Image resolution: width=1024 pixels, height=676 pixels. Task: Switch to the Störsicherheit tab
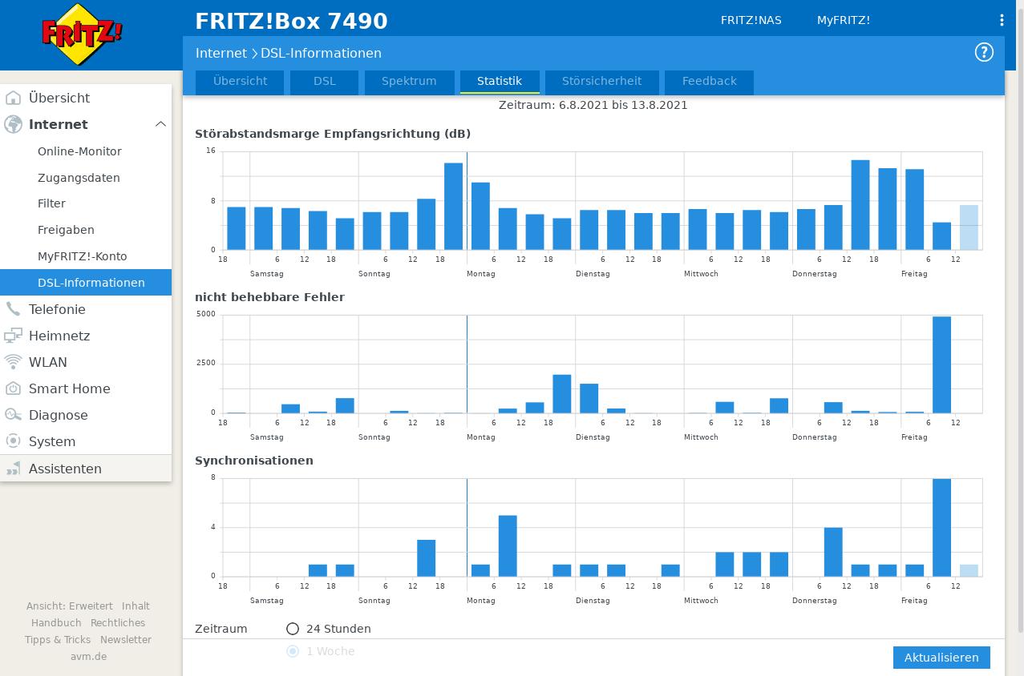[x=601, y=82]
